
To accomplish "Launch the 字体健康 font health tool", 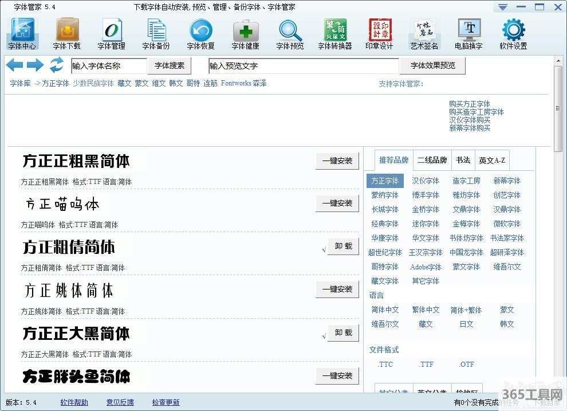I will [245, 30].
